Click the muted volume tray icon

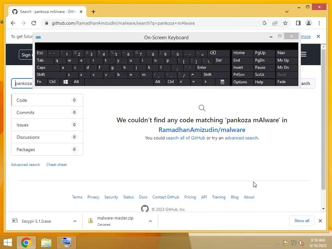[x=301, y=243]
